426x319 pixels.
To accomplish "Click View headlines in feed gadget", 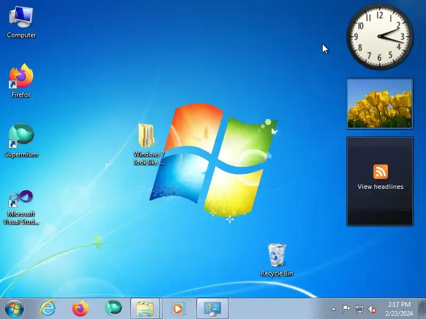I will [x=380, y=187].
